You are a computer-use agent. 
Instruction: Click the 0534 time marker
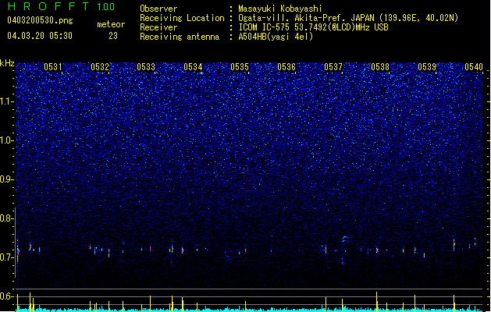click(193, 67)
